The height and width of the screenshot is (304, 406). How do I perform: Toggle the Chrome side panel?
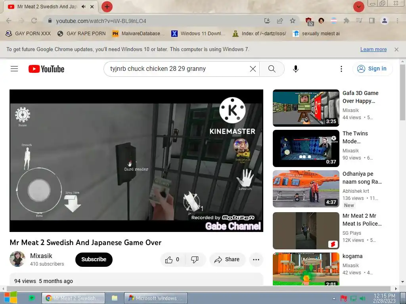point(372,21)
